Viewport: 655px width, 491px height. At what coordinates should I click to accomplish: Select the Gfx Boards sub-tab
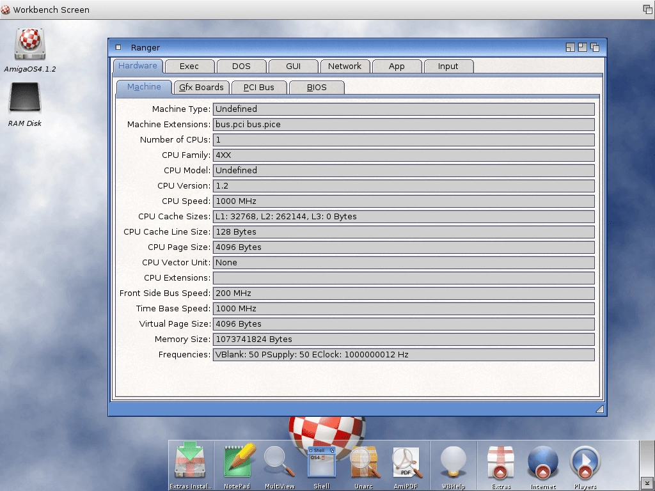click(201, 87)
